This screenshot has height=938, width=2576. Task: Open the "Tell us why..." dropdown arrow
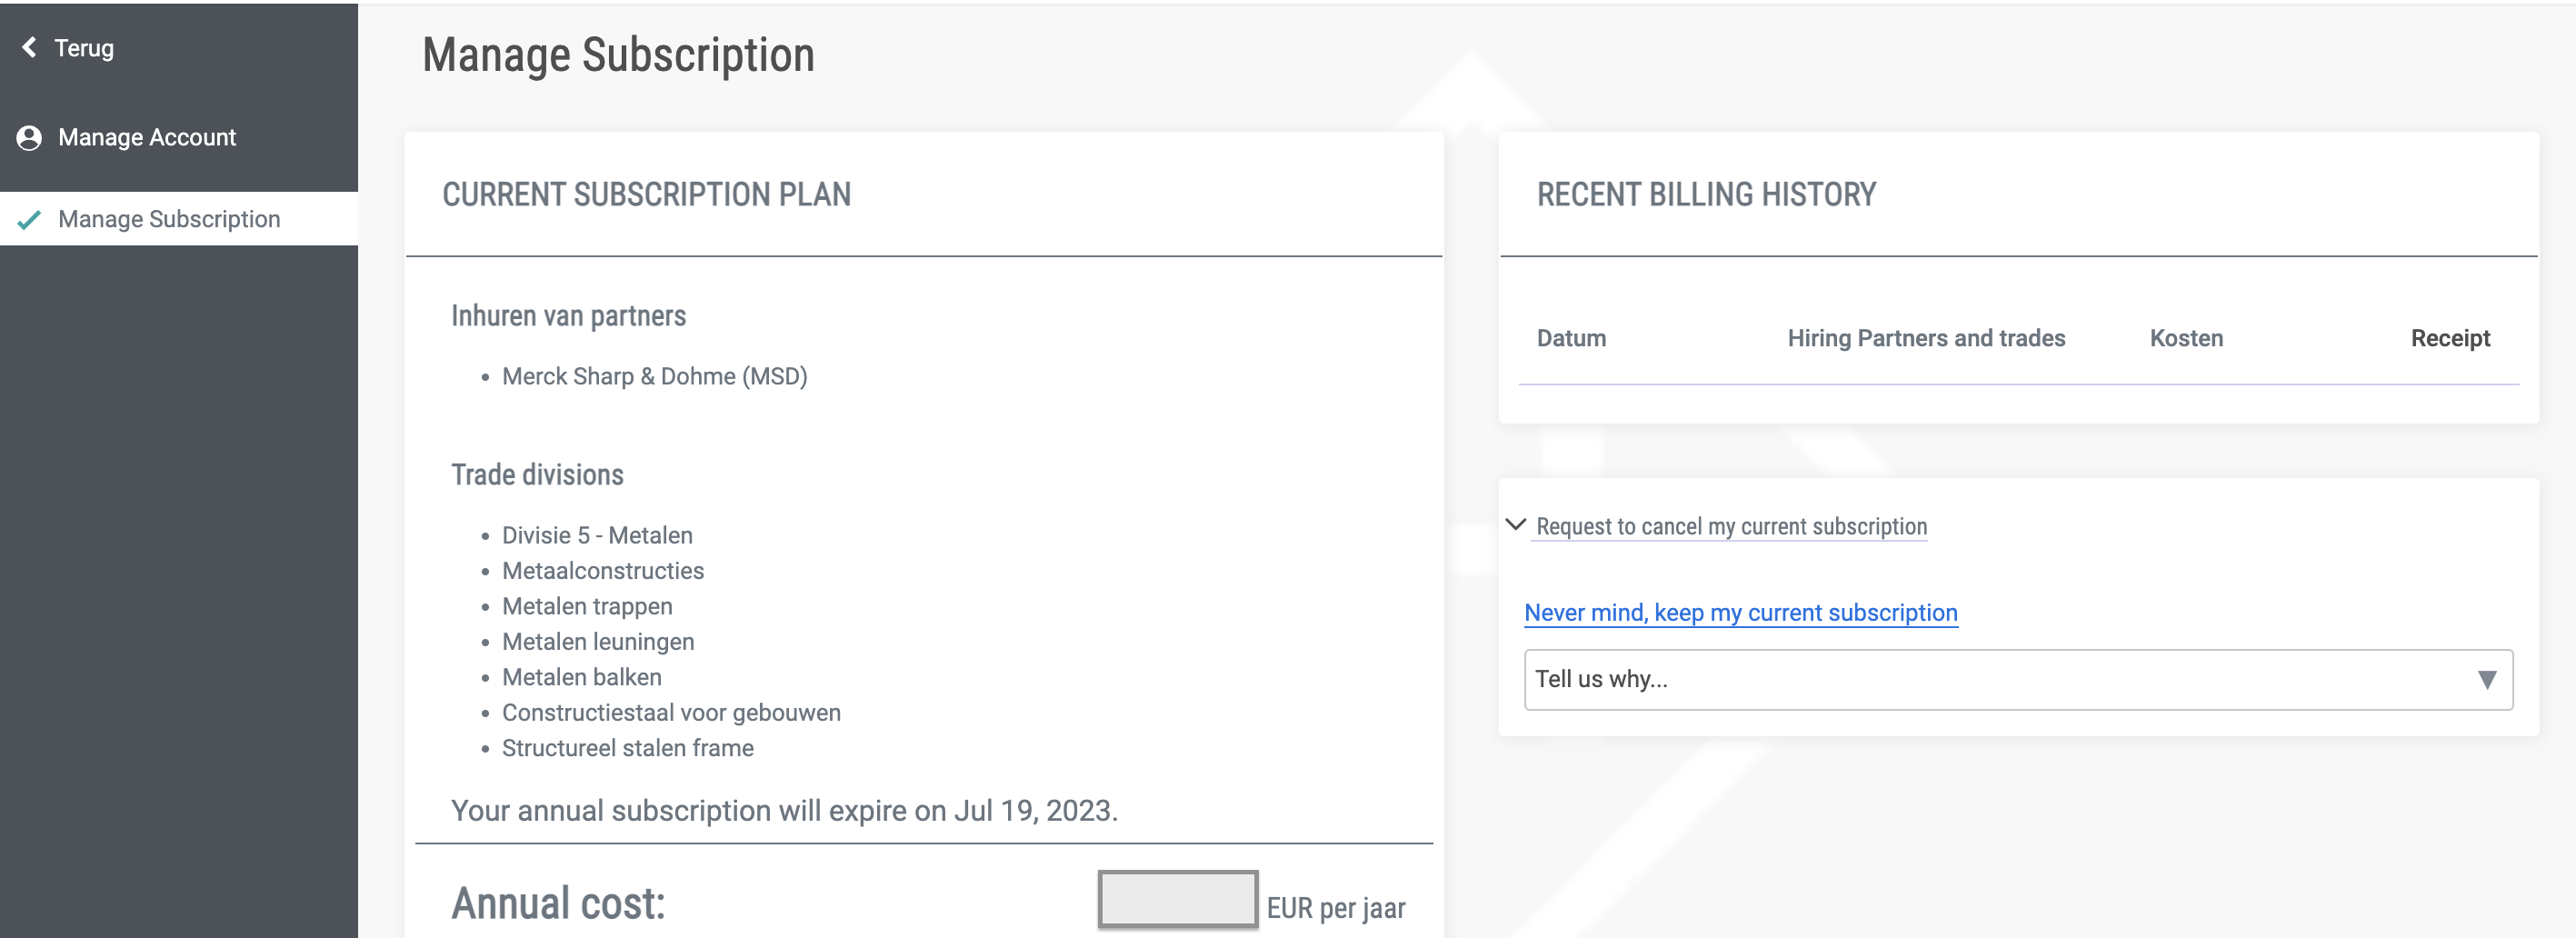(2487, 680)
